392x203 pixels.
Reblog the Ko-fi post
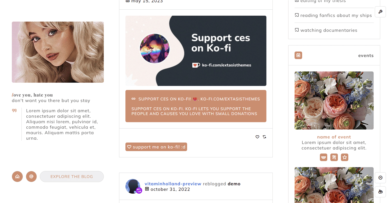[x=264, y=137]
